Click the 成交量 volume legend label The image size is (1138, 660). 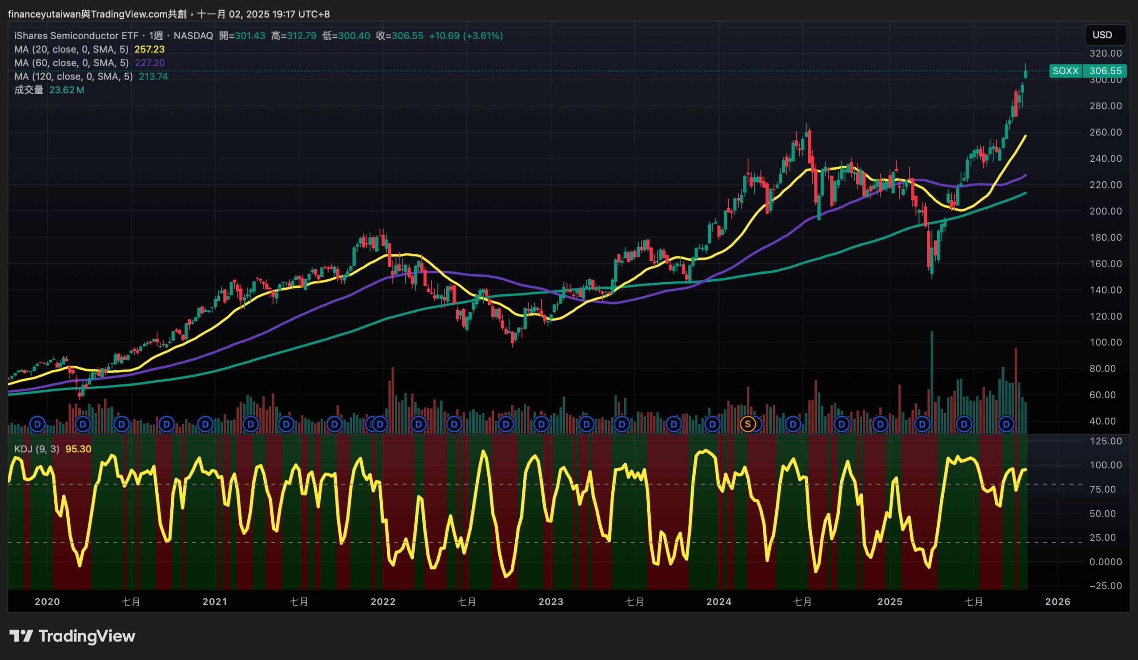coord(28,90)
